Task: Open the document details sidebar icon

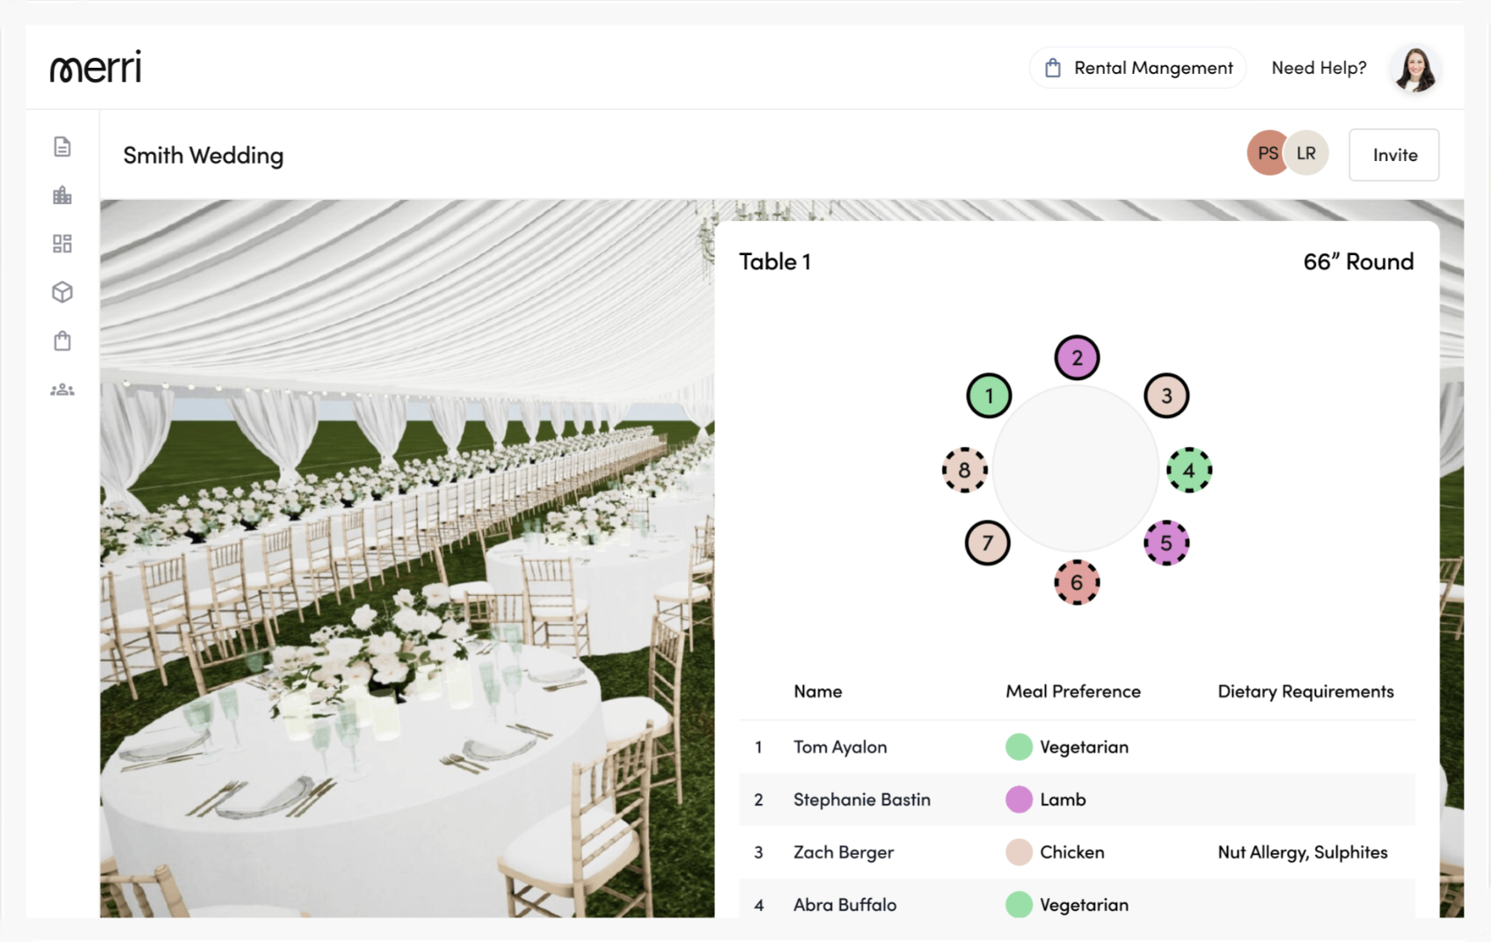Action: [62, 147]
